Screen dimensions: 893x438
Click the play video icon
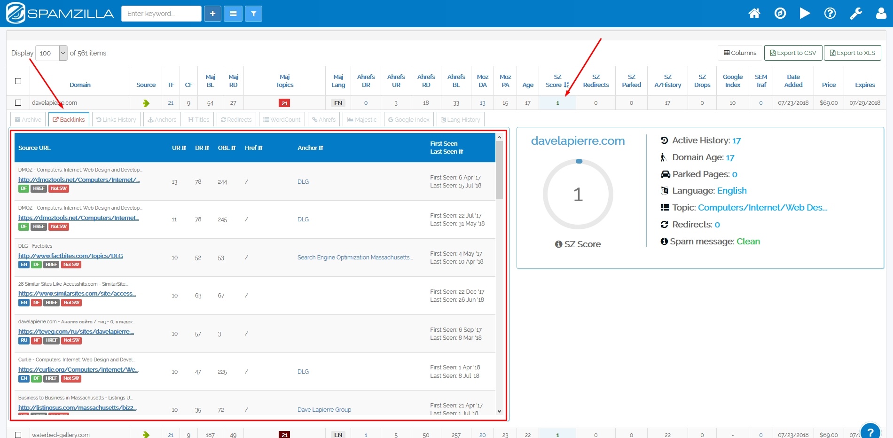click(805, 13)
